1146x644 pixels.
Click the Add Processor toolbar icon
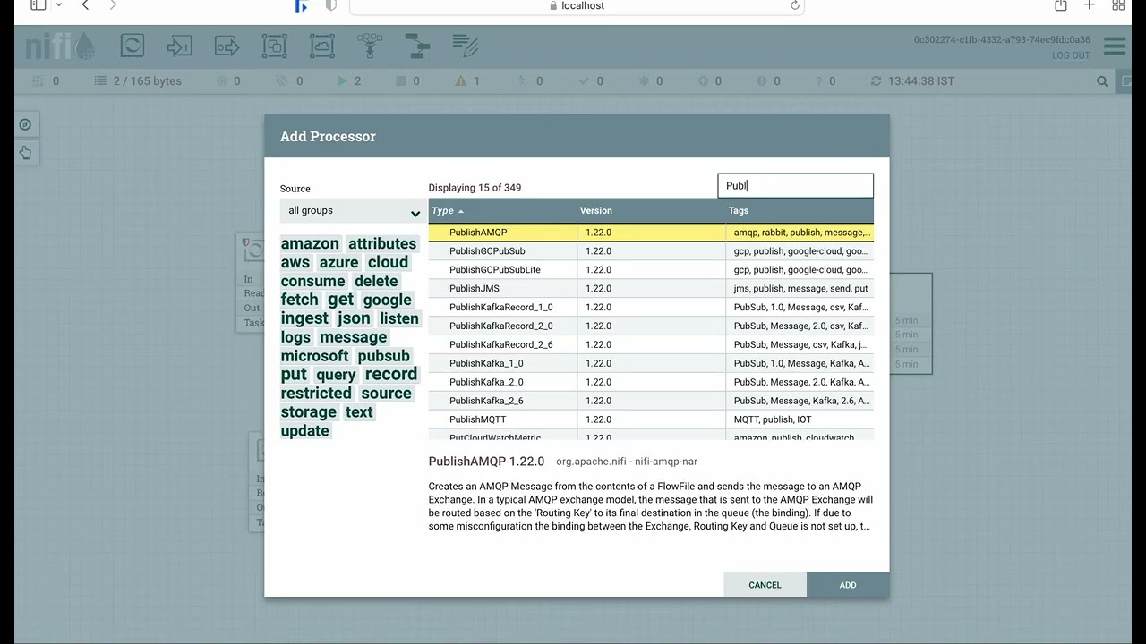click(x=133, y=46)
